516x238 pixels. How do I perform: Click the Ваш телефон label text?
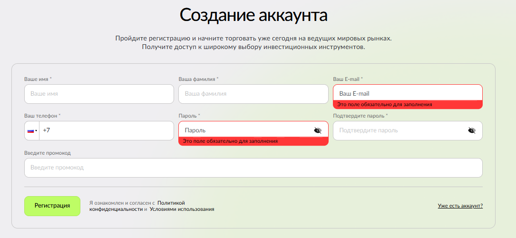pyautogui.click(x=41, y=116)
